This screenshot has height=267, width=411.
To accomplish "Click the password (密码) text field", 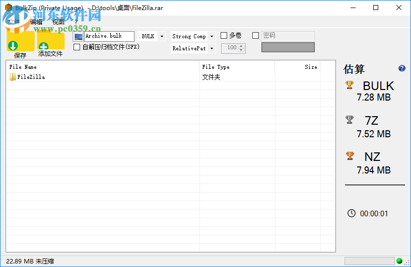I will click(288, 36).
